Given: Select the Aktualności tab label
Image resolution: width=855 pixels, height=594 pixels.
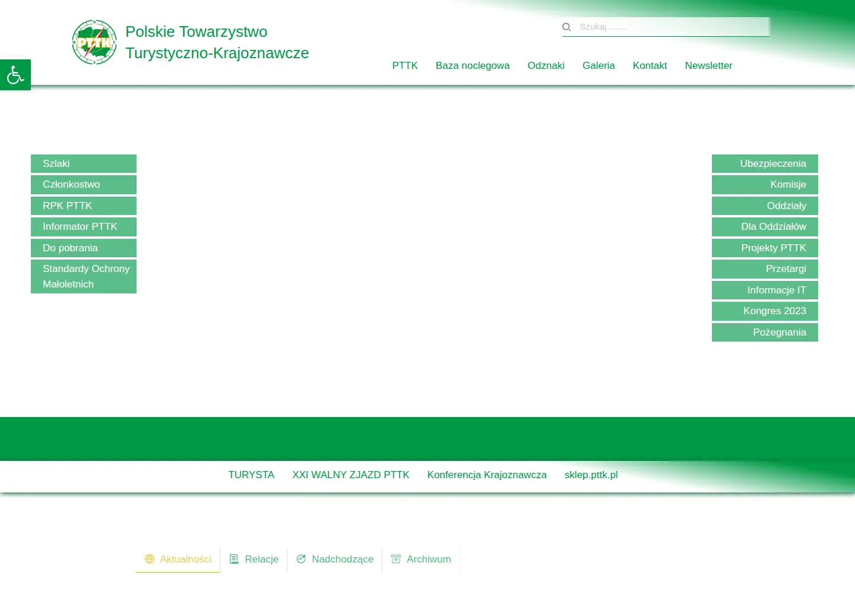Looking at the screenshot, I should pyautogui.click(x=185, y=559).
